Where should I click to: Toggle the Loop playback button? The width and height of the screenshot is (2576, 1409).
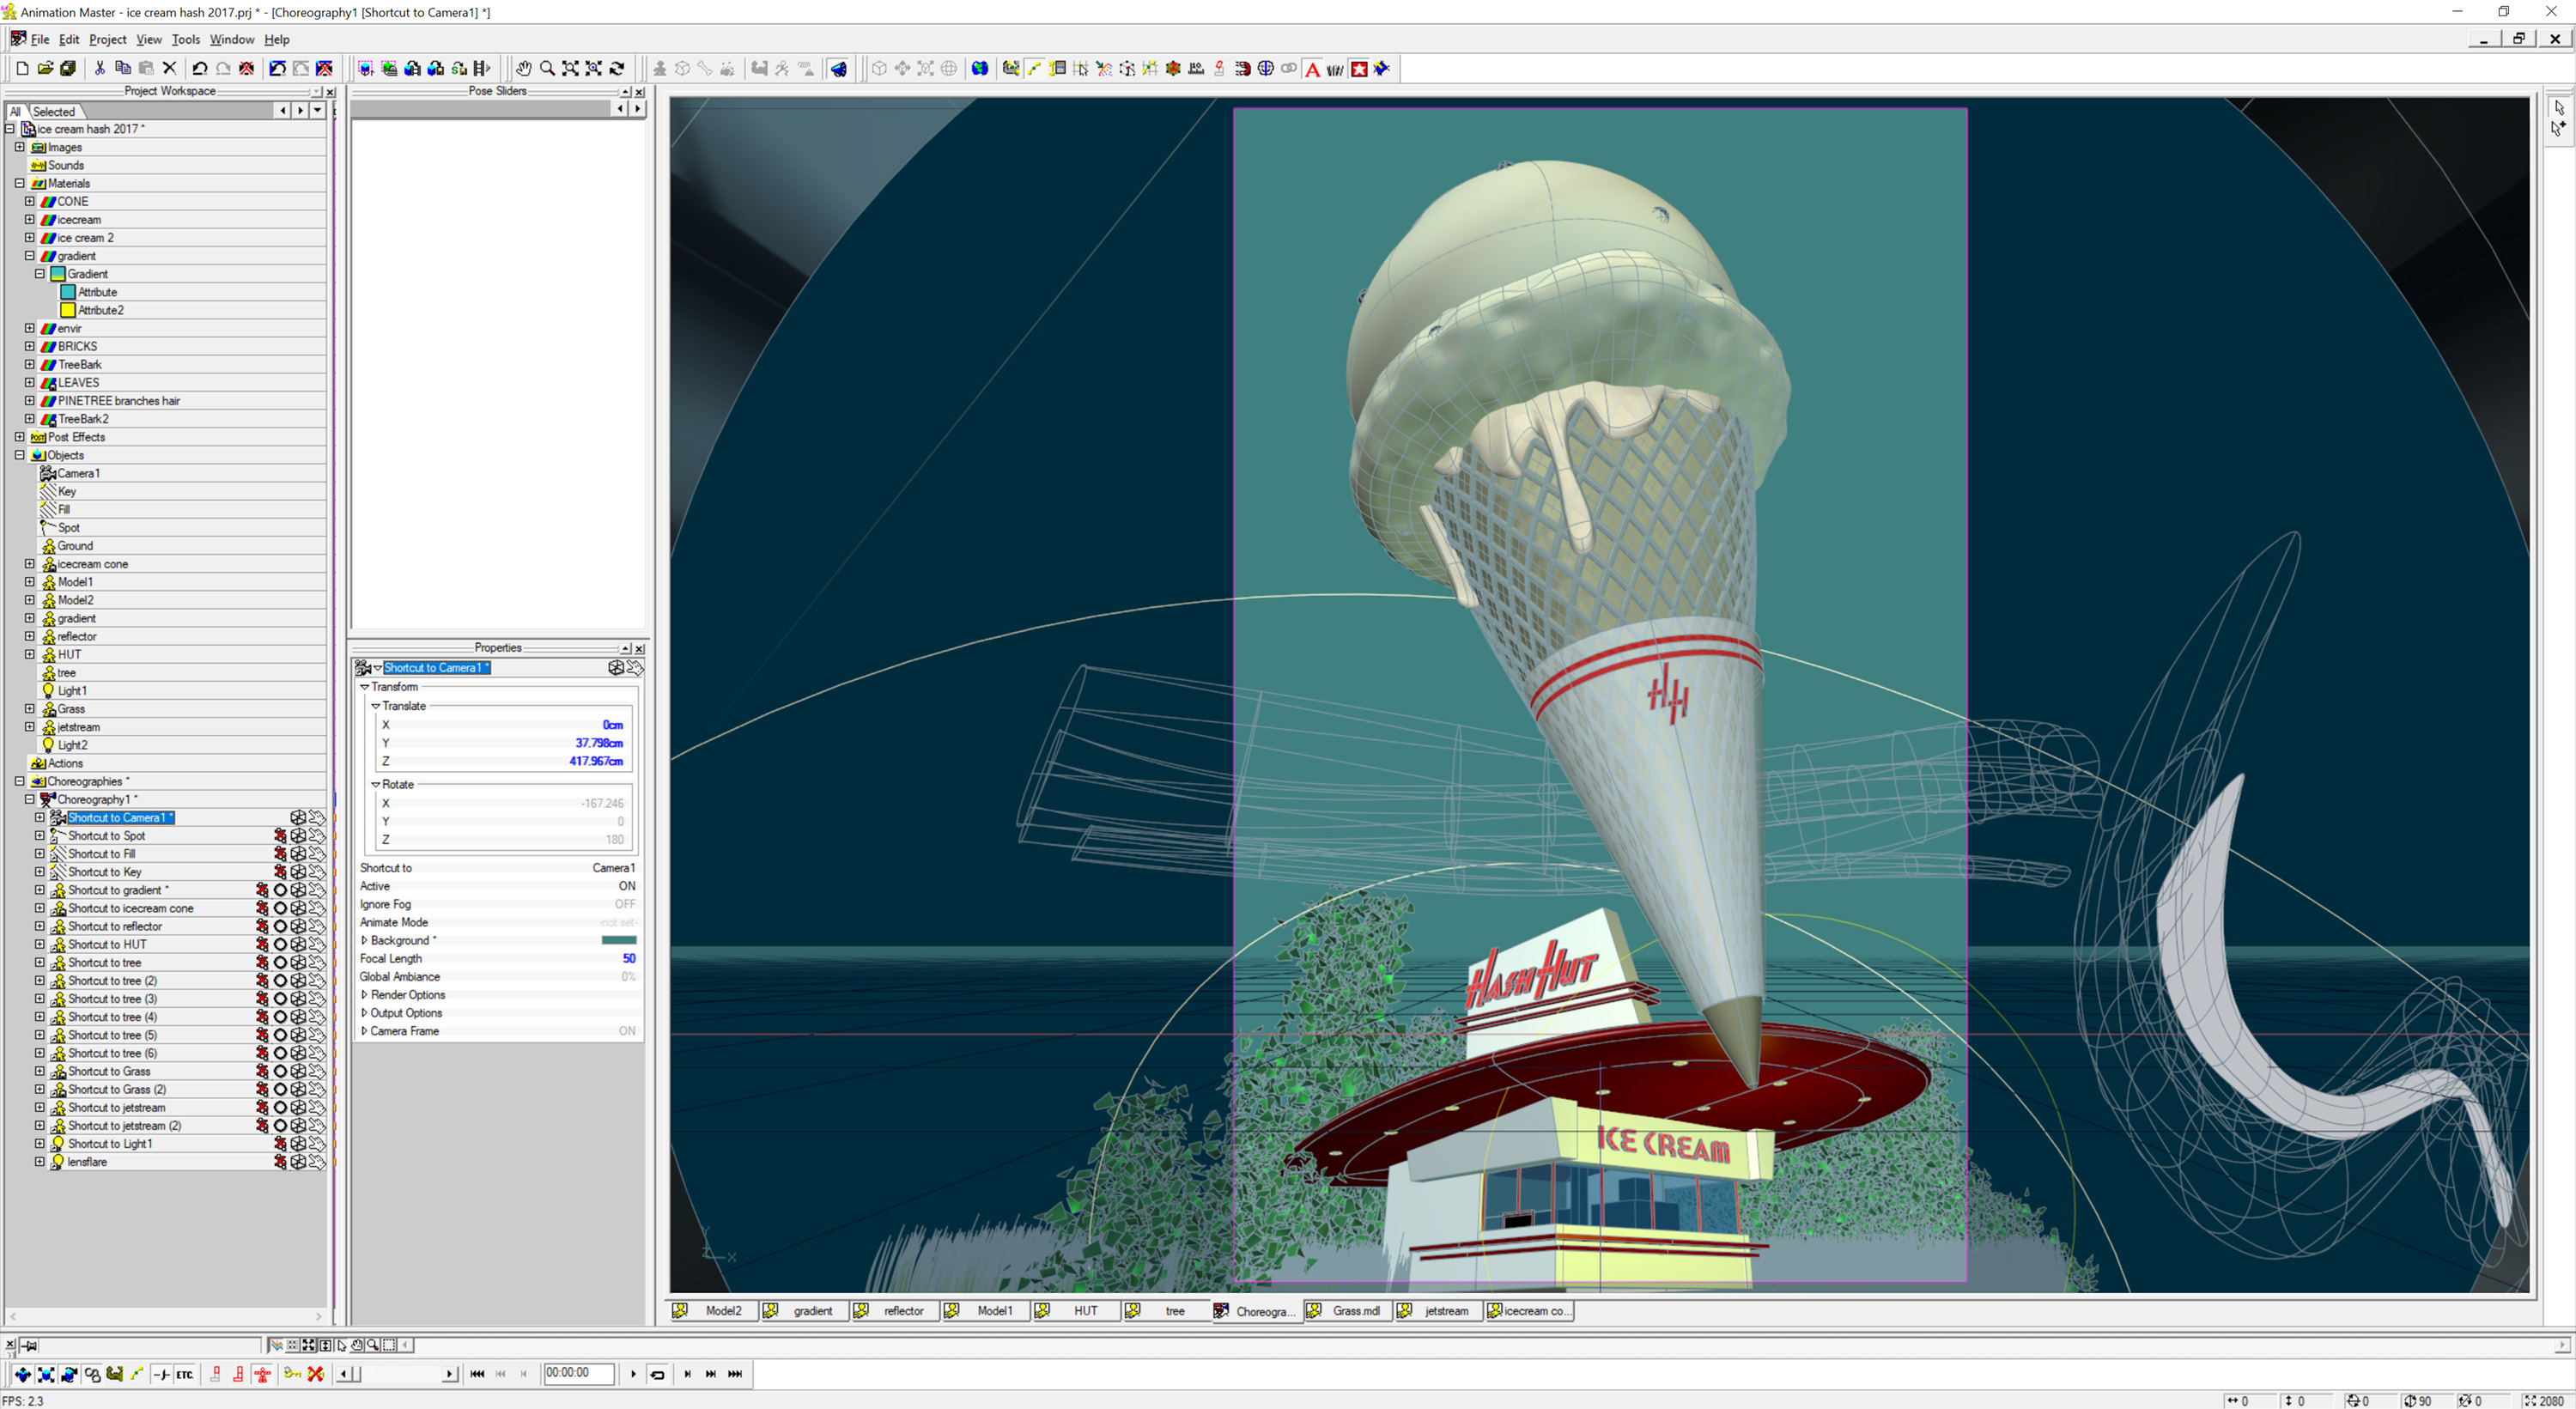click(657, 1374)
